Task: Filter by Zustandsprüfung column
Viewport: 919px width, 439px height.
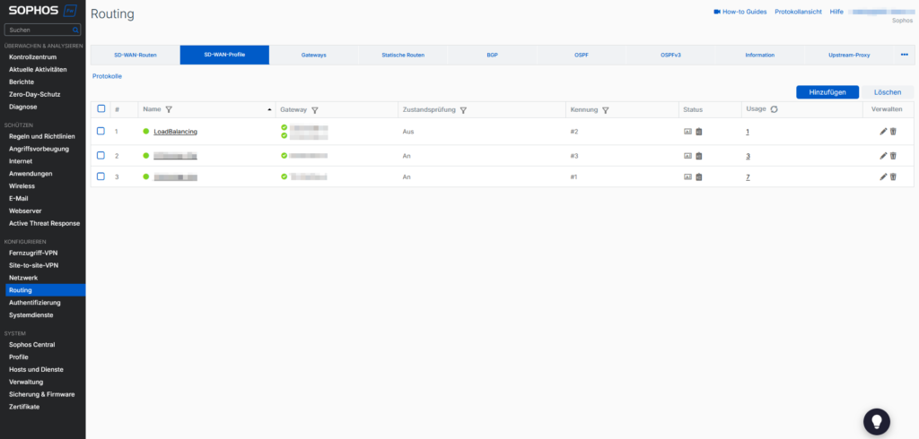Action: click(463, 109)
